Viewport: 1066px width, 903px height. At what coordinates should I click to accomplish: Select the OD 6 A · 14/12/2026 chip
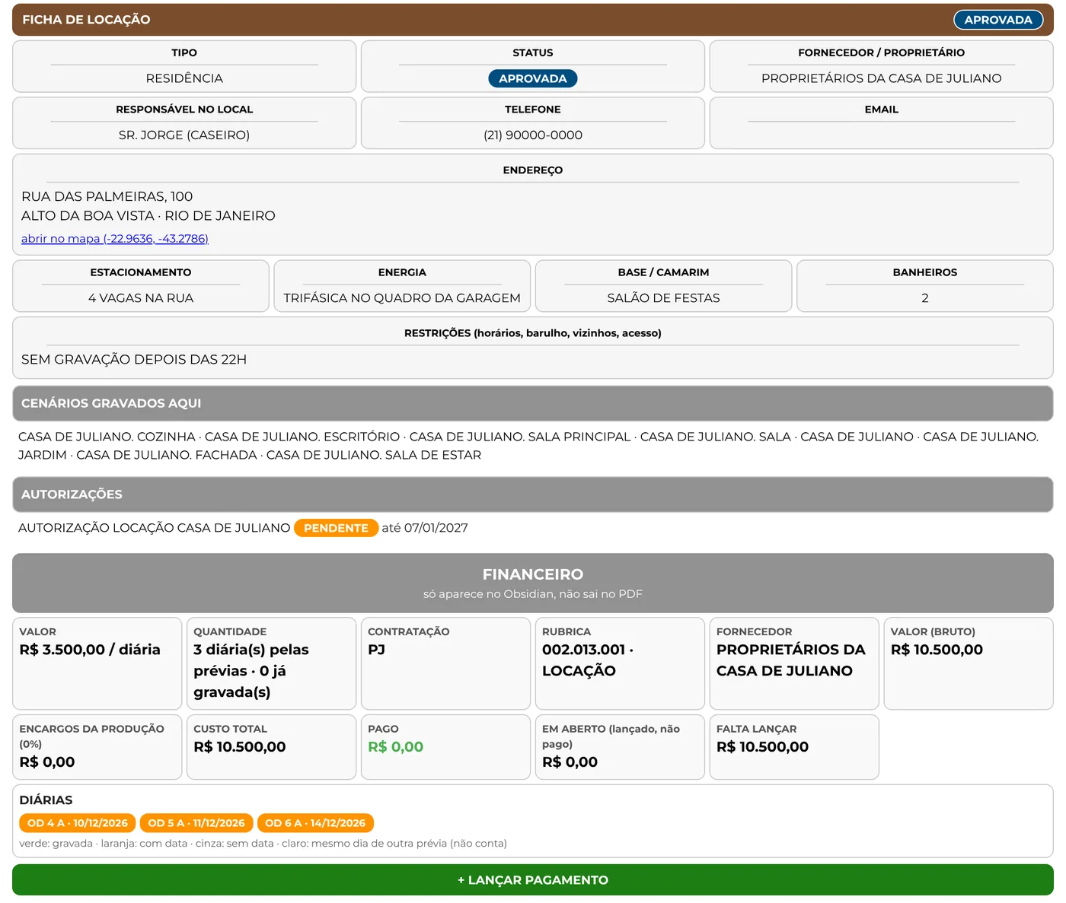(315, 823)
